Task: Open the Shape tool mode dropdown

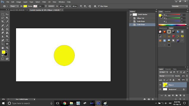Action: point(14,6)
